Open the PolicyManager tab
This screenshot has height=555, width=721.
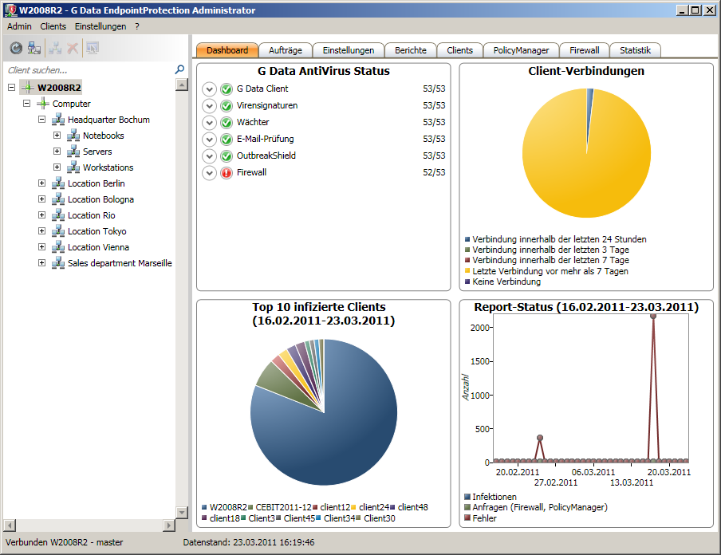pyautogui.click(x=521, y=50)
